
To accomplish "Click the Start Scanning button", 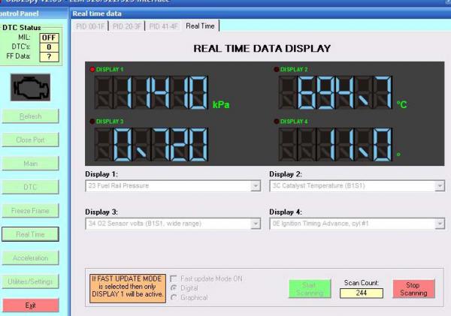I will coord(310,288).
